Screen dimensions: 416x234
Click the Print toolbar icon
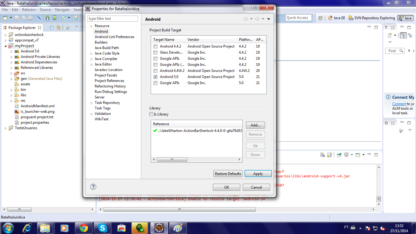(x=30, y=18)
